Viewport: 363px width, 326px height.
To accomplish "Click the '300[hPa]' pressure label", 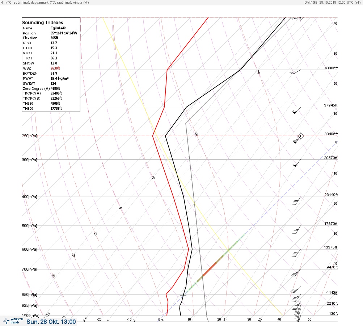I will [x=29, y=160].
